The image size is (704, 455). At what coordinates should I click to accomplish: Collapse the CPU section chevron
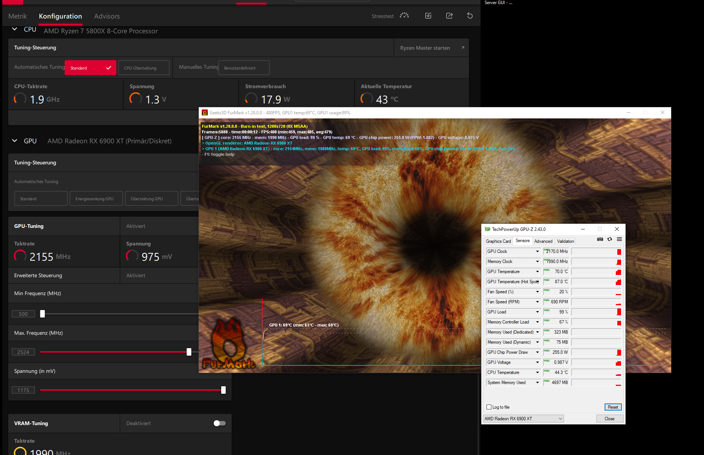coord(15,29)
